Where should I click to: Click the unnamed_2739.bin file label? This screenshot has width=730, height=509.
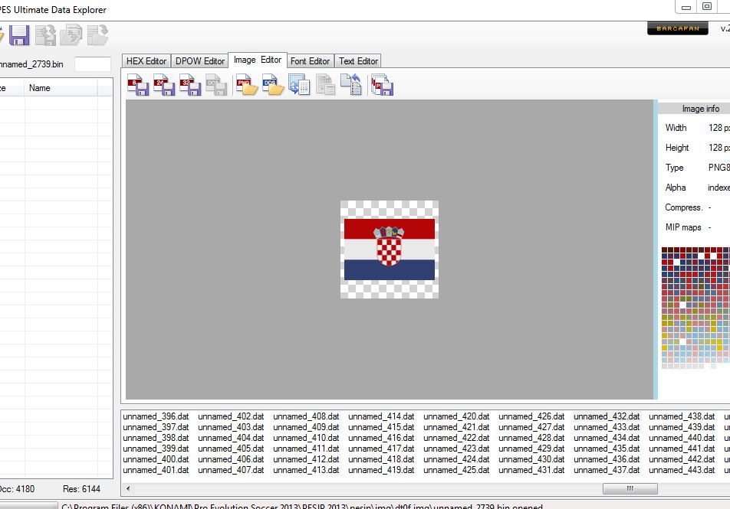(x=31, y=64)
